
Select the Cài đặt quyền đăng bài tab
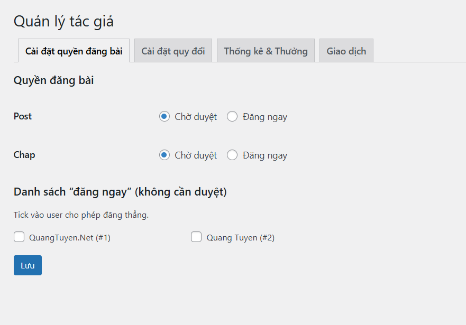[x=74, y=51]
